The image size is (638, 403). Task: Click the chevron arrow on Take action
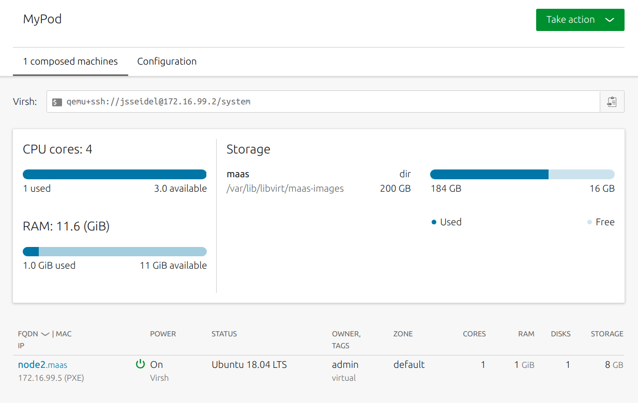pos(610,20)
